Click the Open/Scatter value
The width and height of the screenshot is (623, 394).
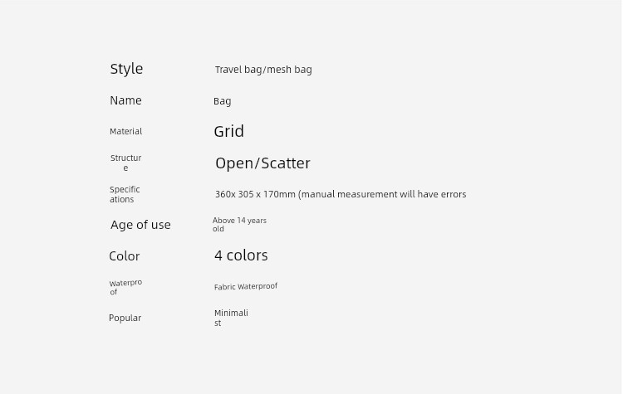click(262, 163)
